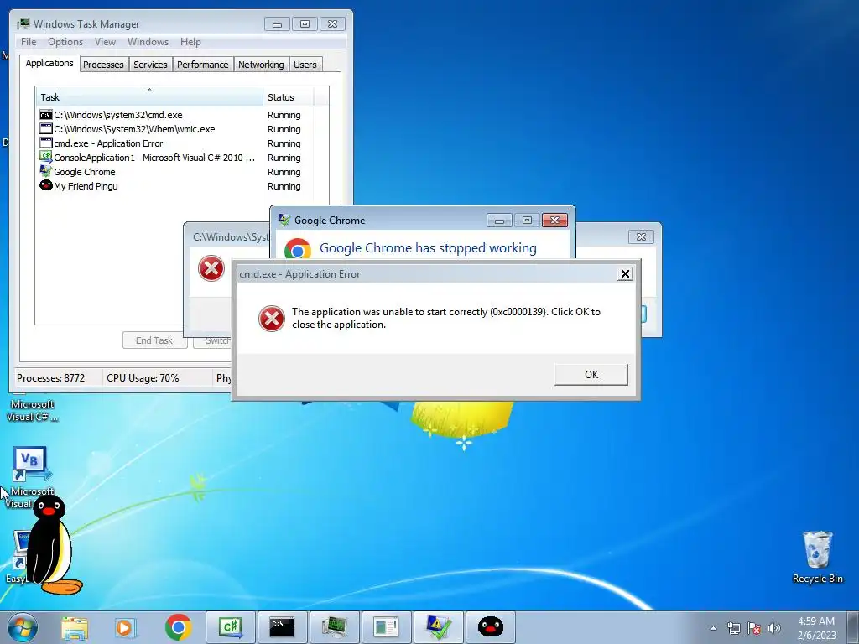Select the Applications tab
The width and height of the screenshot is (859, 644).
point(49,63)
